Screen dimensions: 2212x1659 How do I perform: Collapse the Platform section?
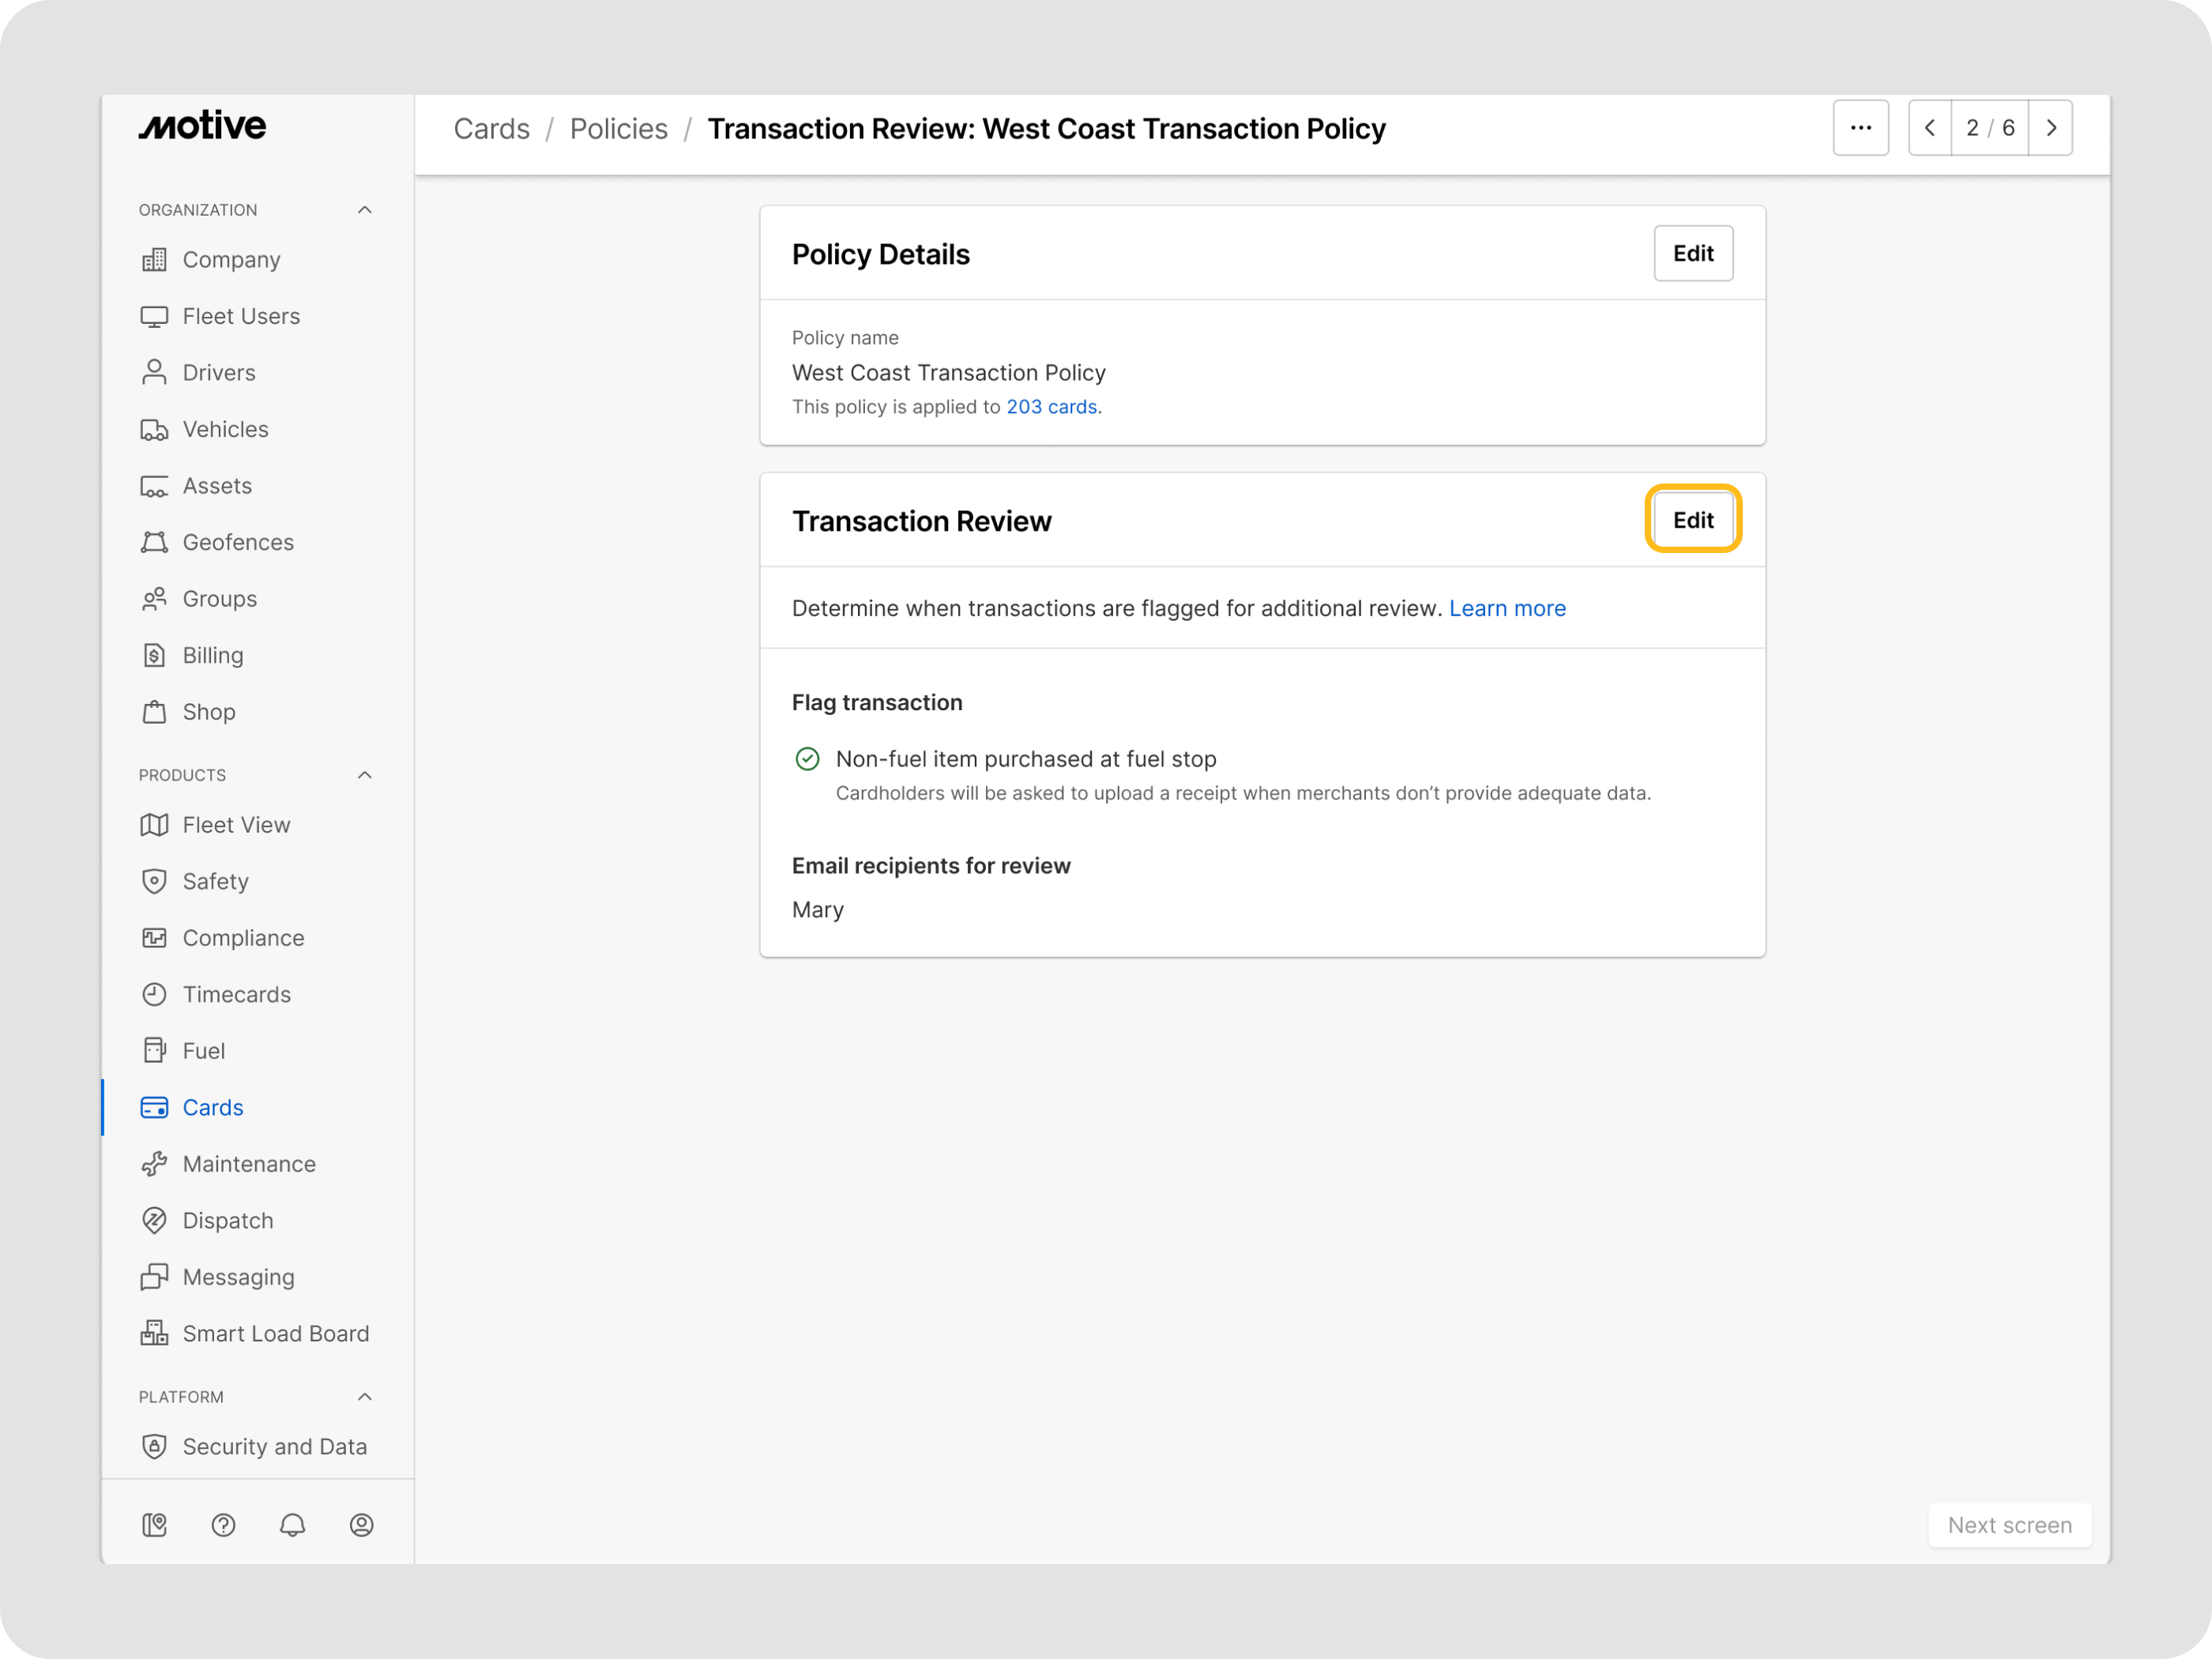pyautogui.click(x=365, y=1397)
